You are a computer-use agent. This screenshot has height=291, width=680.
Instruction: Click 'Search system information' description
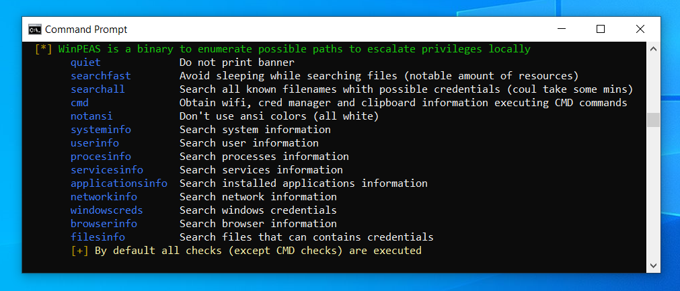(x=255, y=130)
